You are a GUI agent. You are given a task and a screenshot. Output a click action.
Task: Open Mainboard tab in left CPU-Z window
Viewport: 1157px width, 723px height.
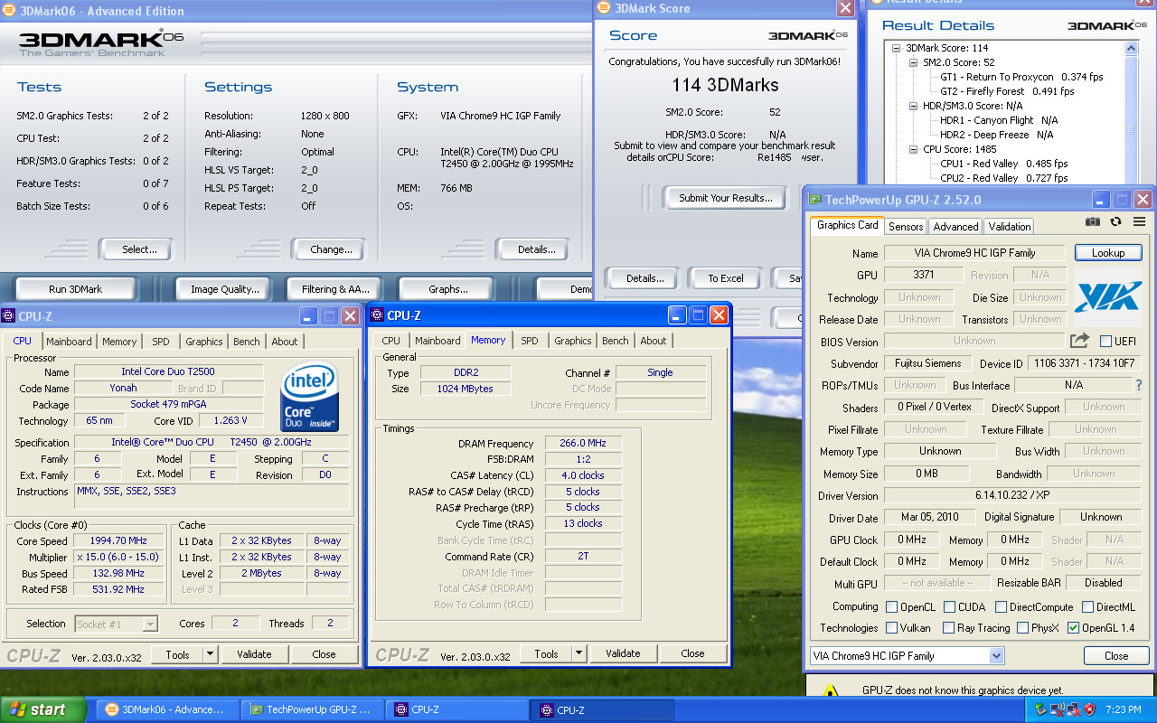pos(69,342)
